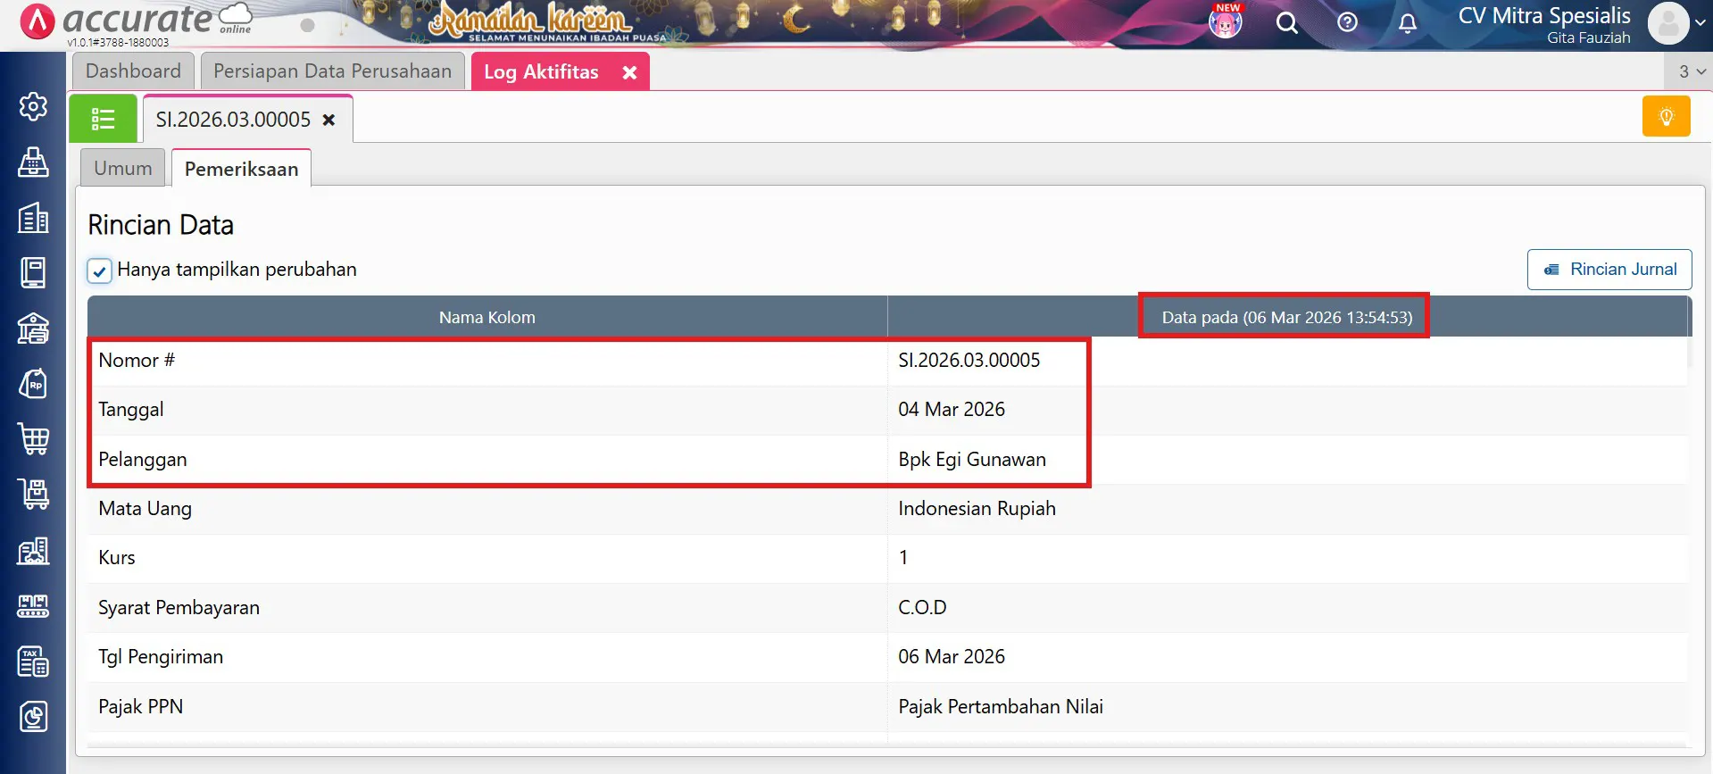Open the shopping cart purchasing icon
The image size is (1713, 774).
[33, 439]
